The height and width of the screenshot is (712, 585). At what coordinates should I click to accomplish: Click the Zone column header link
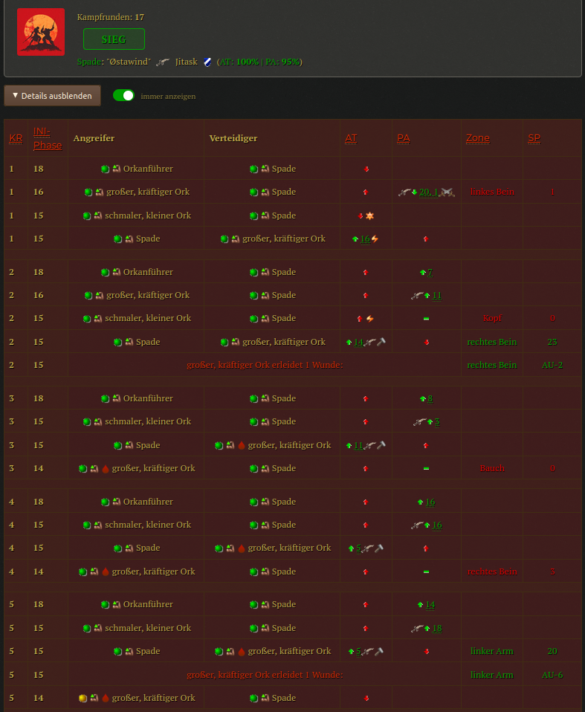coord(478,138)
